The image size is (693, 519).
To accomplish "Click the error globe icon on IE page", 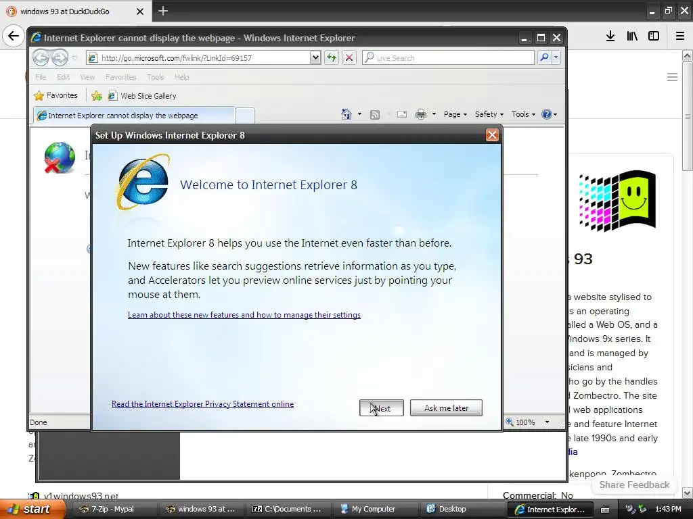I will [60, 157].
